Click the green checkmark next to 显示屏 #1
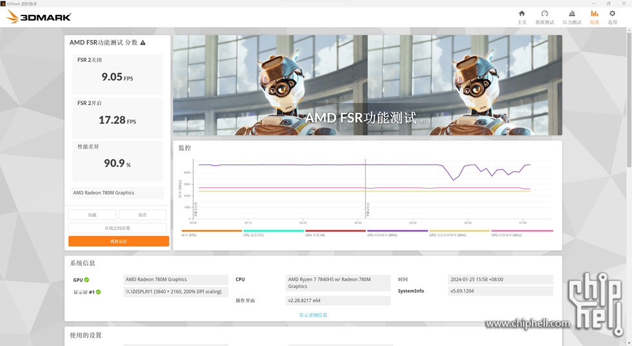 click(x=98, y=292)
